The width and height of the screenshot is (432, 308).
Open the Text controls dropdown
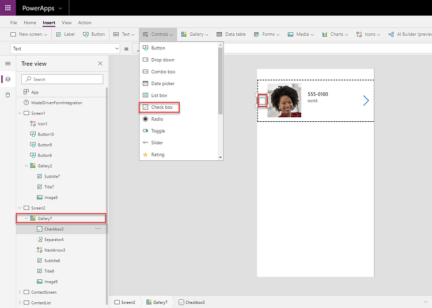(x=124, y=34)
